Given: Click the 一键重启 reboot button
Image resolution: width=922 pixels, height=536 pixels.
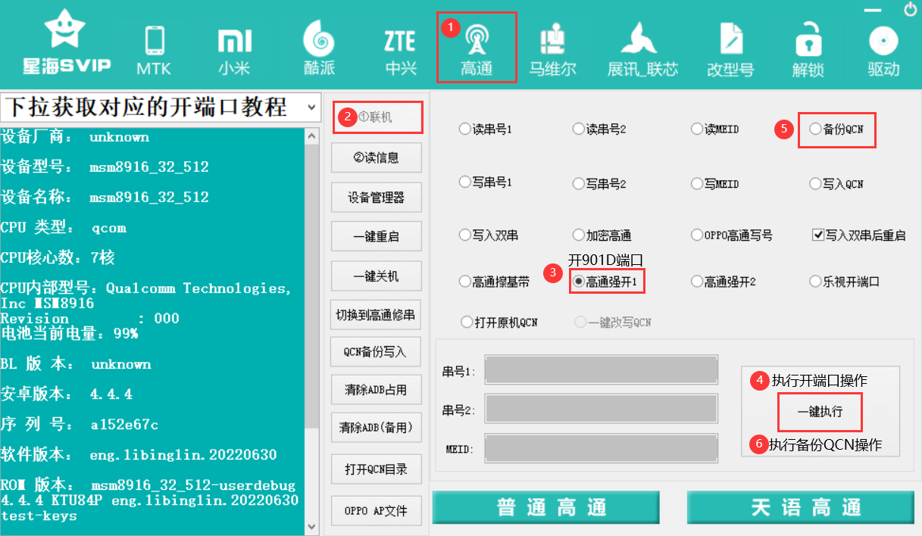Looking at the screenshot, I should point(377,237).
